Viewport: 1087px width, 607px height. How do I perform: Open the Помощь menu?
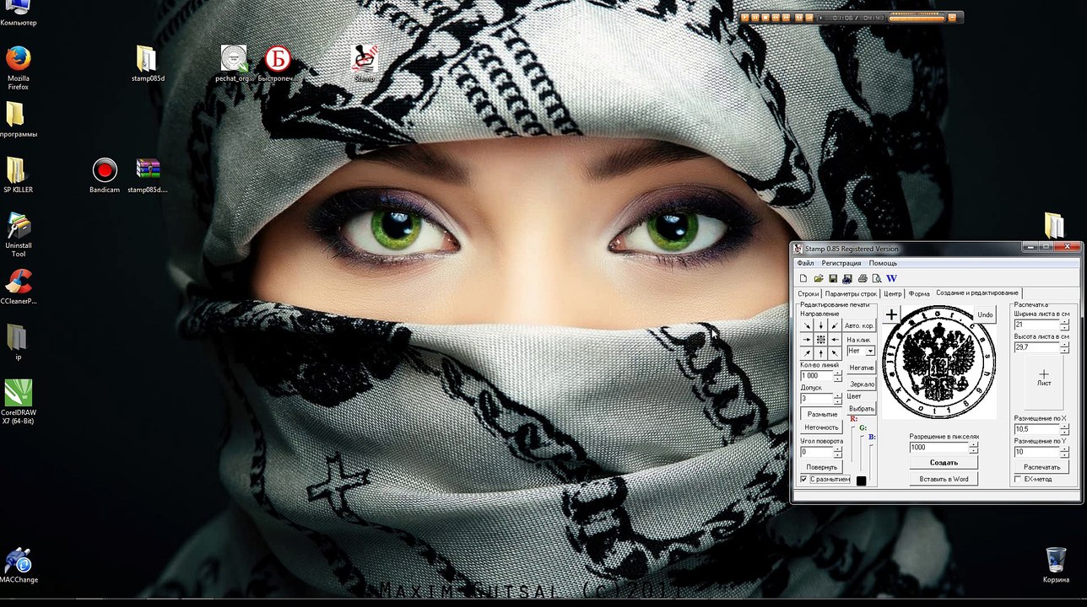click(883, 263)
